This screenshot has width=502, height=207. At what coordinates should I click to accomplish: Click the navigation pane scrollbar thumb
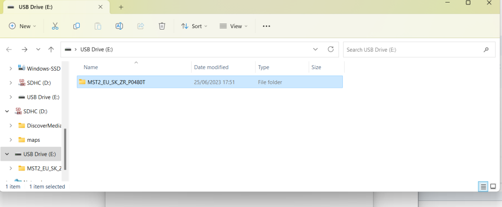pos(66,149)
